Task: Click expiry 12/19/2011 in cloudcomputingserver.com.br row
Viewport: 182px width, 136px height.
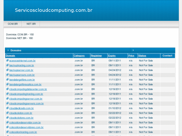Action: (x=115, y=99)
